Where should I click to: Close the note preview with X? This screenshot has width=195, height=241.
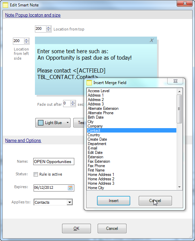click(152, 40)
